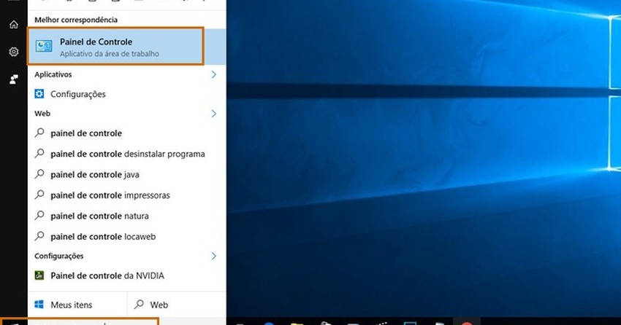Select "painel de controle desinstalar programa" suggestion
Viewport: 621px width, 325px height.
click(x=126, y=154)
